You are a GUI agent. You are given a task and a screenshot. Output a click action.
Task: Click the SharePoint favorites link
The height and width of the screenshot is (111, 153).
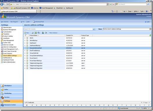58,8
